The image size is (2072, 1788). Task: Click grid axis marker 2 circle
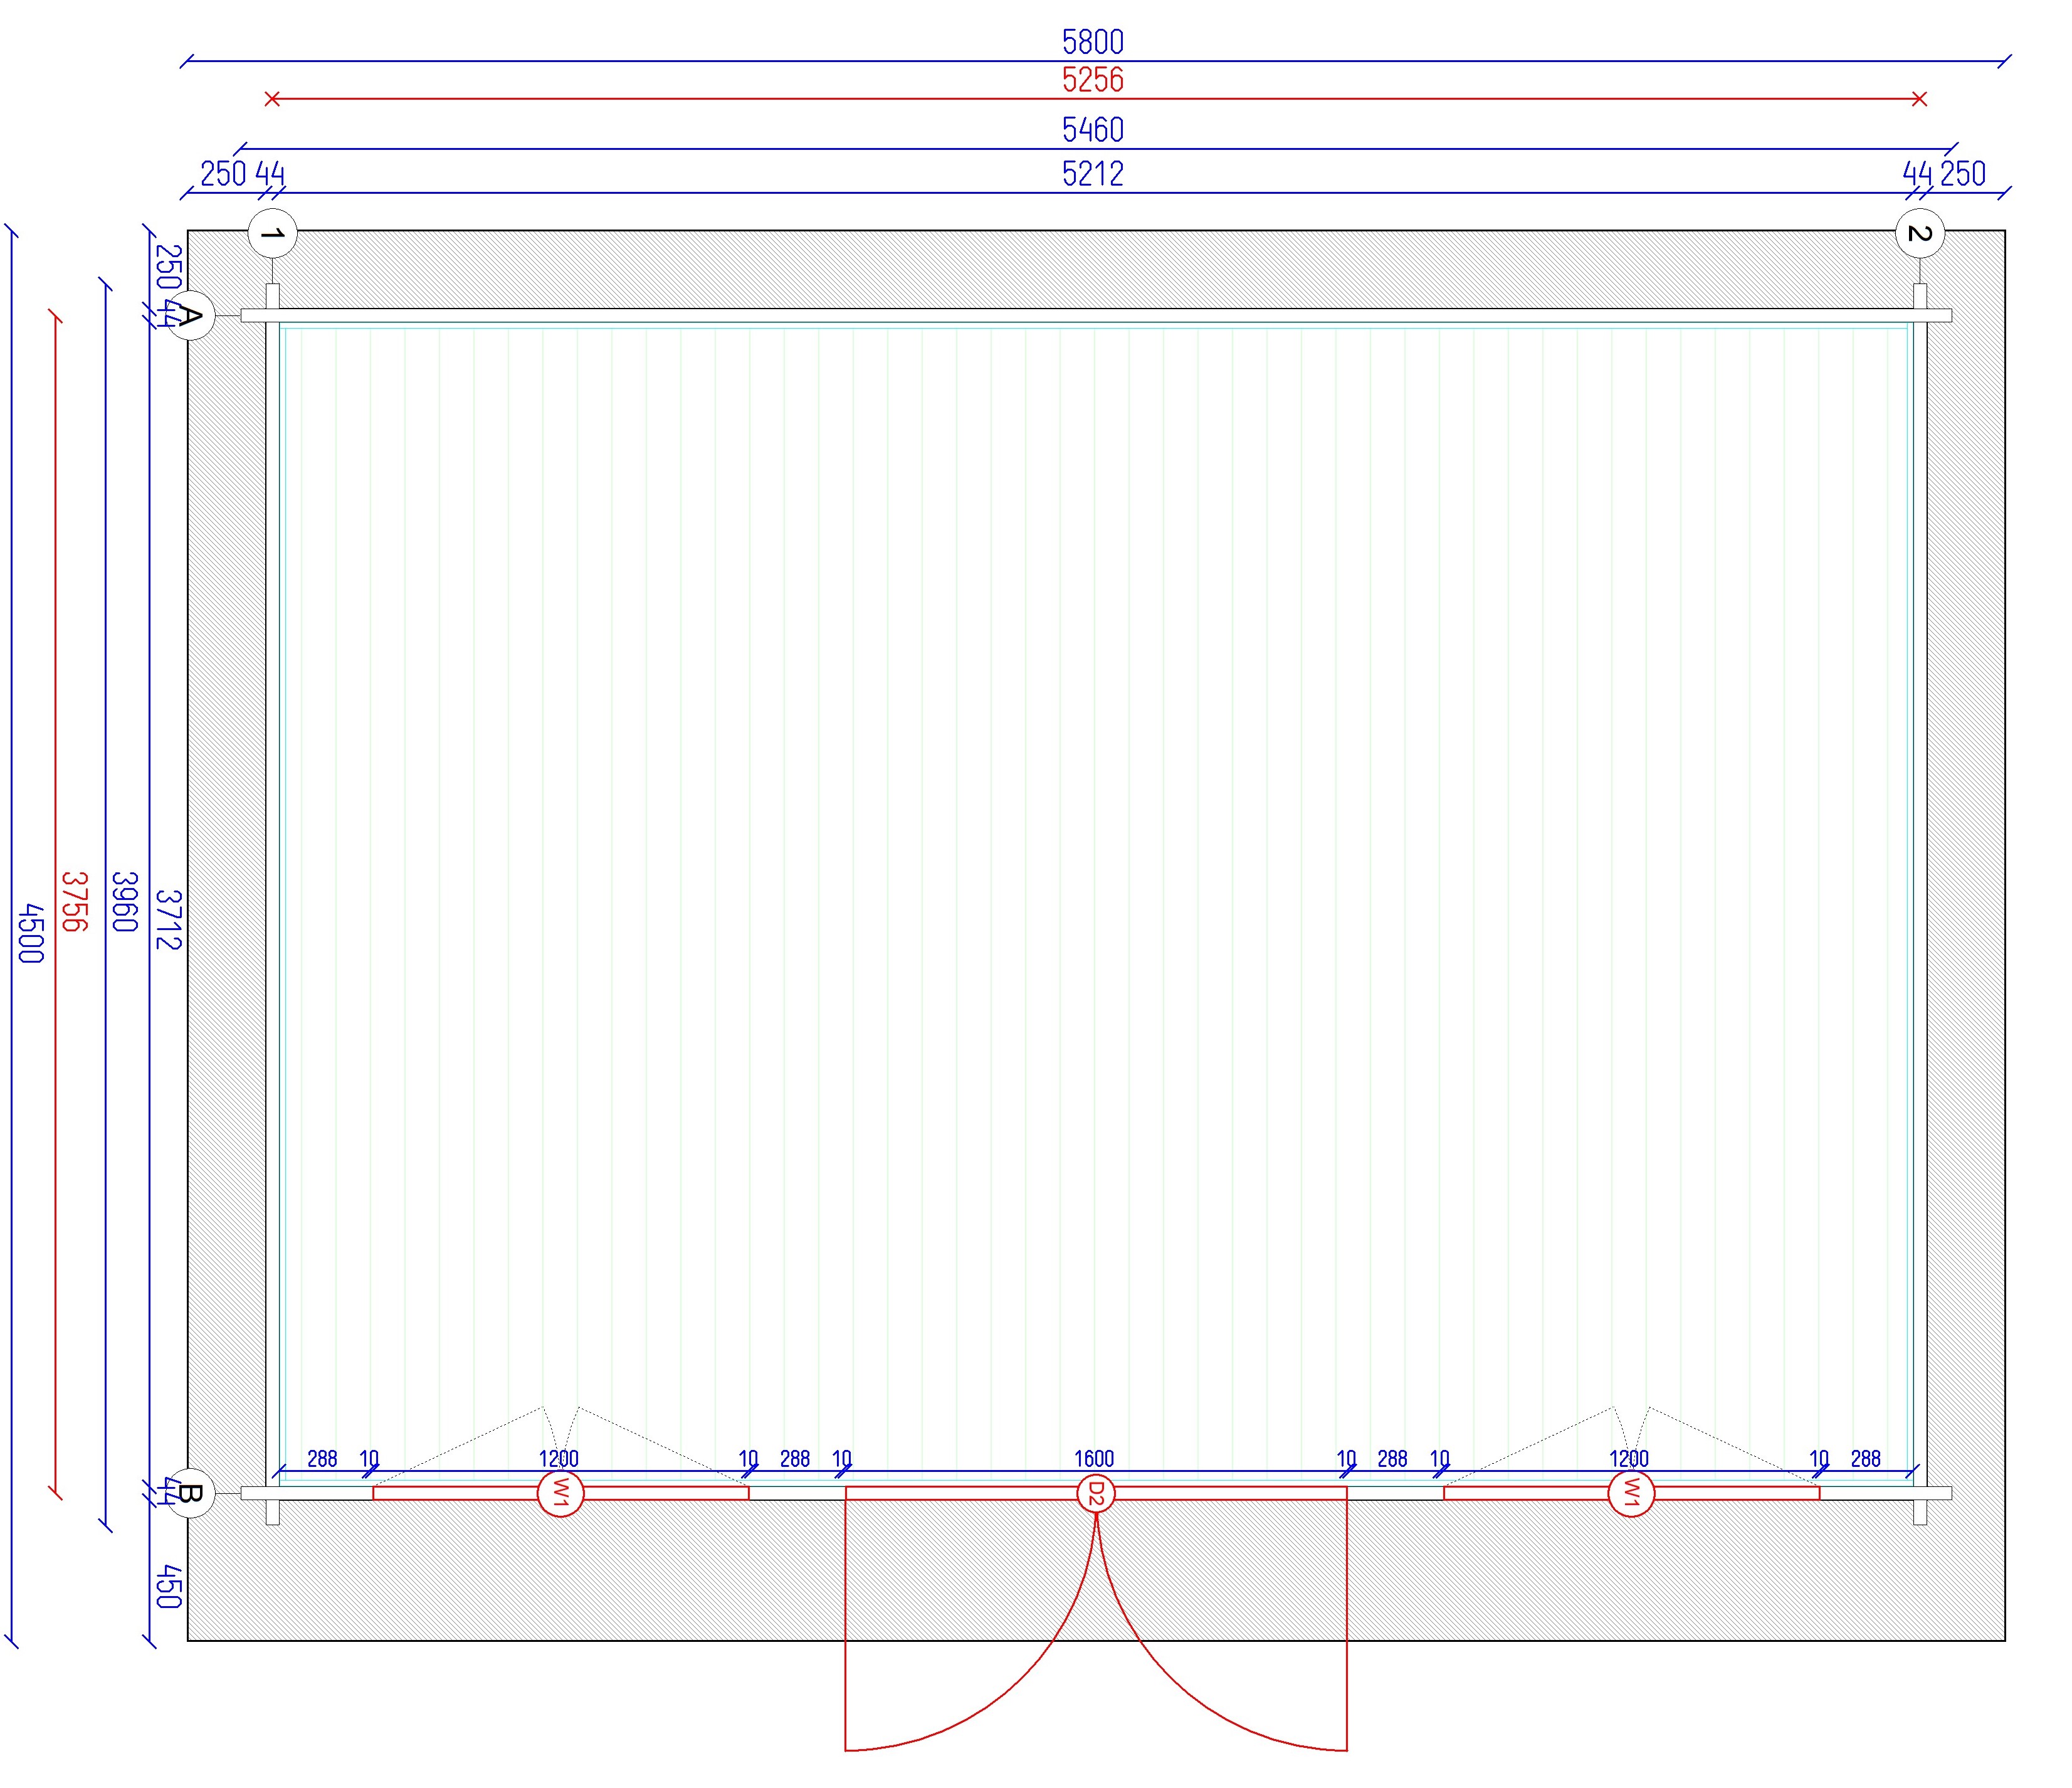point(1919,234)
